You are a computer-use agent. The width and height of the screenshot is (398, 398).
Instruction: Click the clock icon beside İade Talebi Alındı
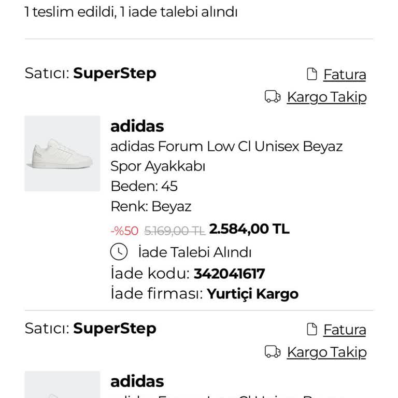coord(119,252)
